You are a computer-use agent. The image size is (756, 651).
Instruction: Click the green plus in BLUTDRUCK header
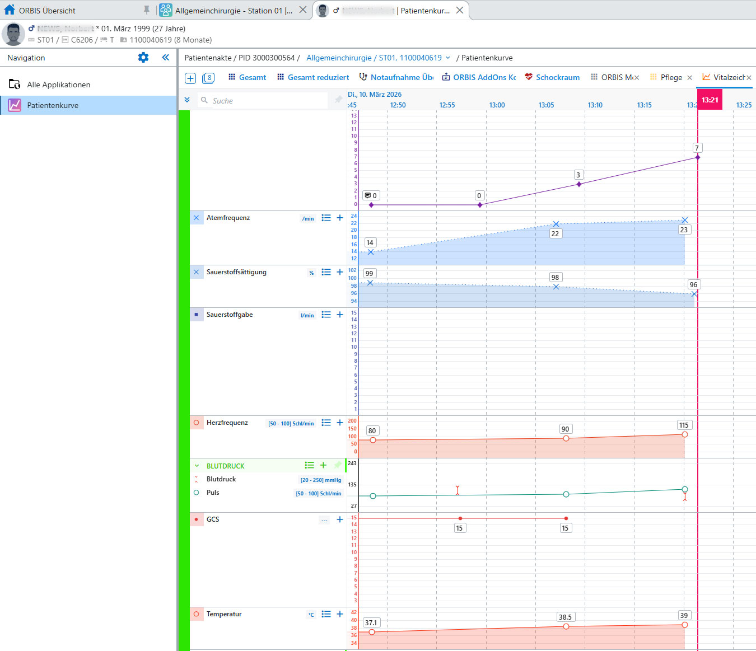click(x=323, y=465)
